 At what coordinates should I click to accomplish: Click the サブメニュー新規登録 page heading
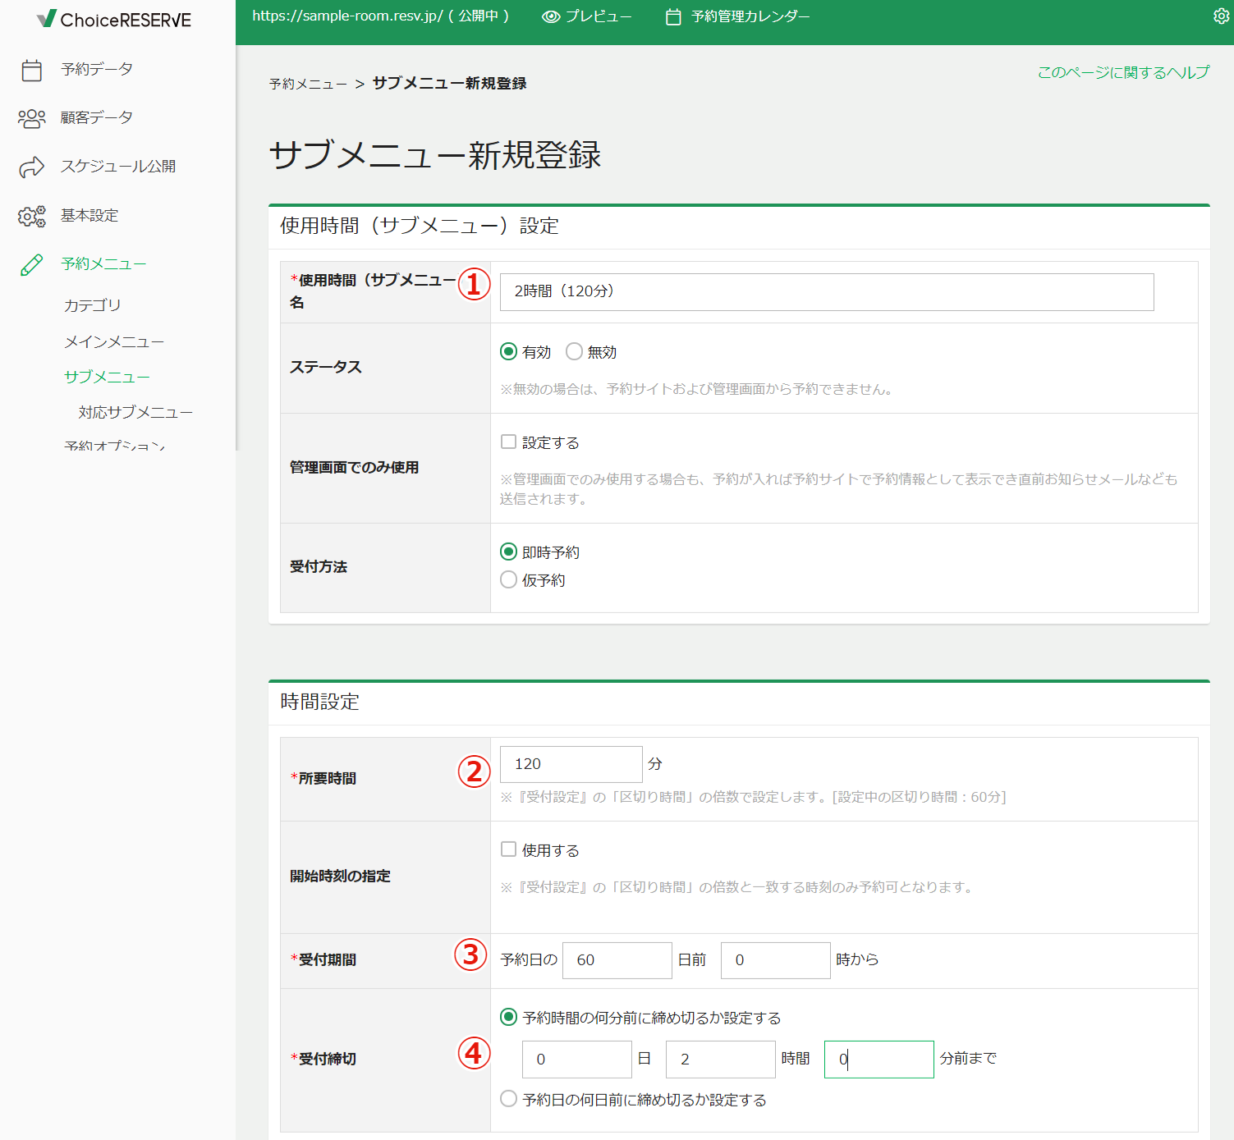435,155
